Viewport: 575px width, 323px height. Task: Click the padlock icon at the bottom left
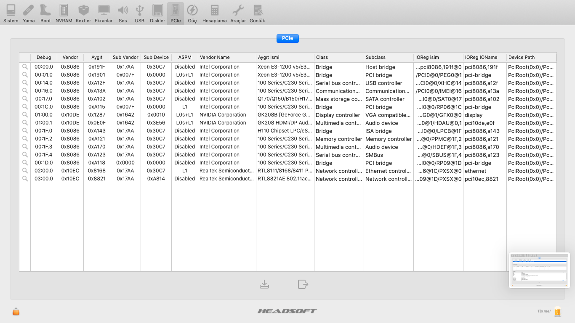pyautogui.click(x=16, y=311)
